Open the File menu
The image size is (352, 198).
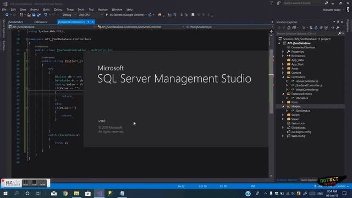pos(4,10)
